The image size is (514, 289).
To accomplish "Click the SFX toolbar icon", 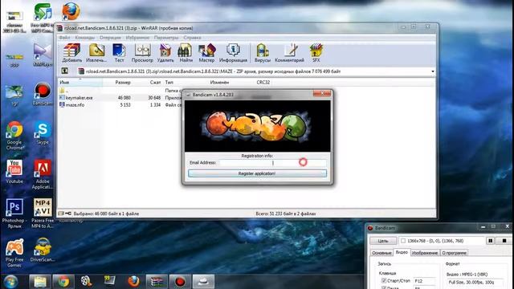I will (316, 53).
